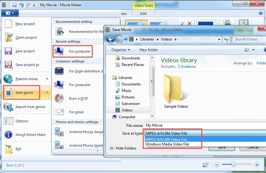The height and width of the screenshot is (173, 266).
Task: Open the blue Movie Maker file menu button
Action: 10,13
